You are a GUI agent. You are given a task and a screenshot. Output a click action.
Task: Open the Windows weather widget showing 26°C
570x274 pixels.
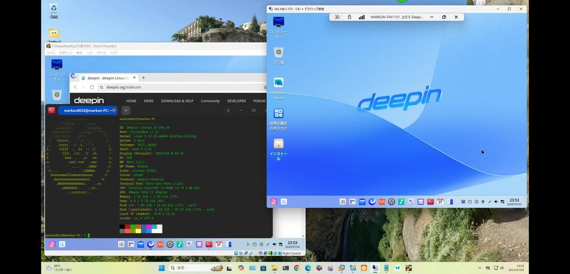(59, 268)
